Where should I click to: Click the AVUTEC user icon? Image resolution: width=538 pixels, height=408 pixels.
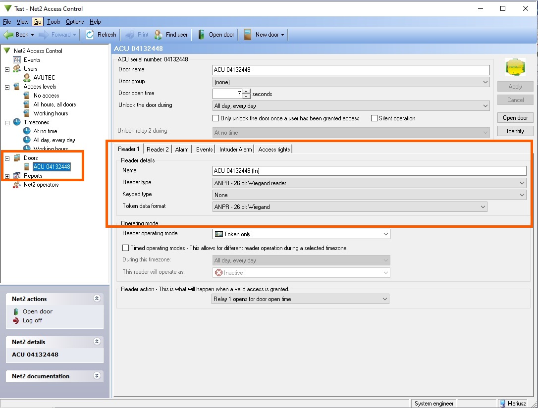pos(27,77)
